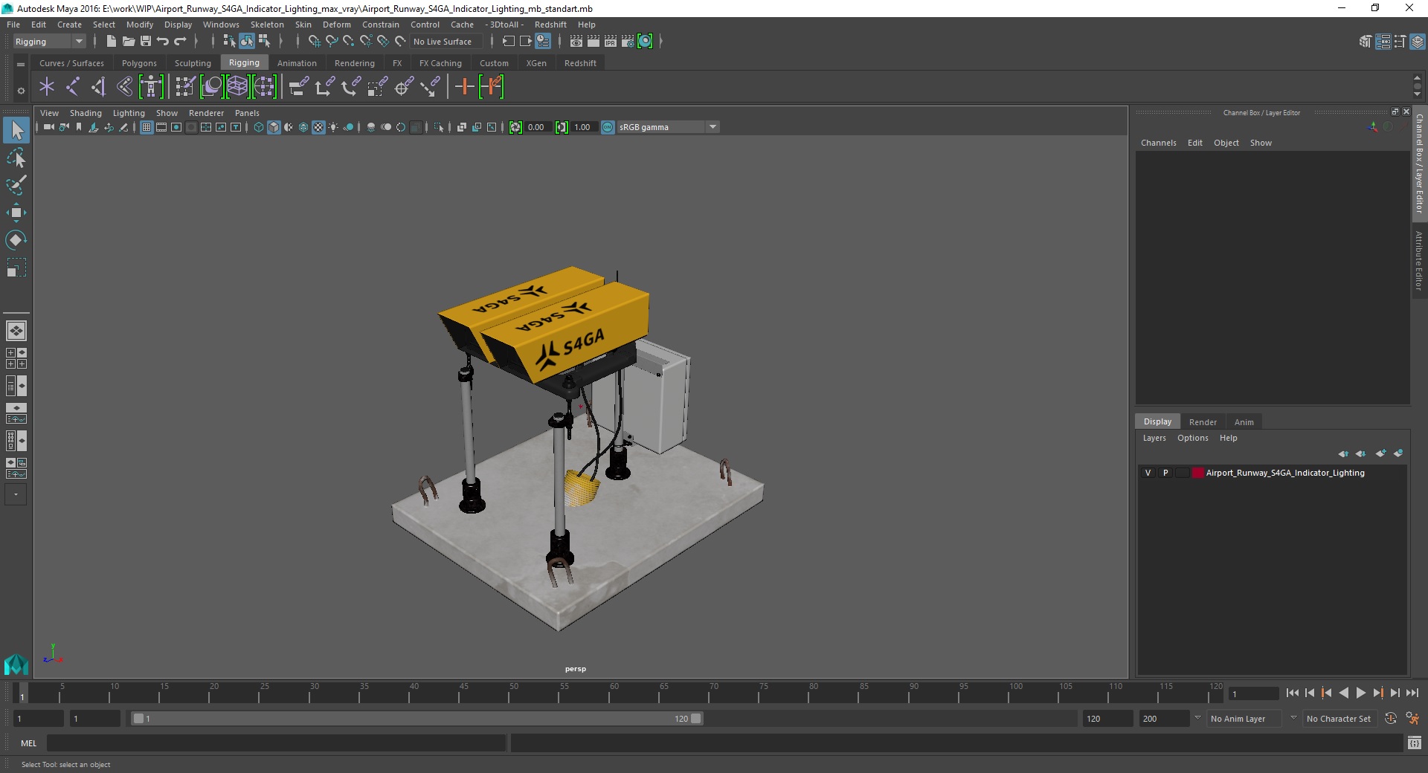Toggle the viewport color management ON button

pos(608,127)
